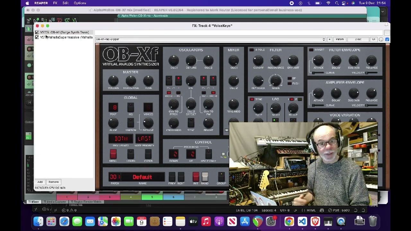Open Finder from the Dock
This screenshot has height=231, width=411.
(x=38, y=221)
